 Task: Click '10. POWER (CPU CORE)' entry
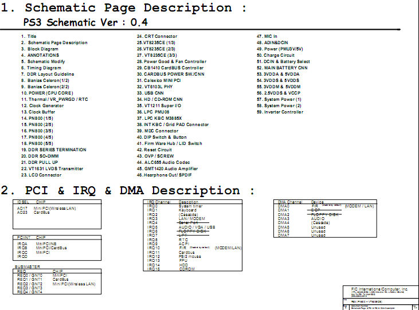coord(47,93)
